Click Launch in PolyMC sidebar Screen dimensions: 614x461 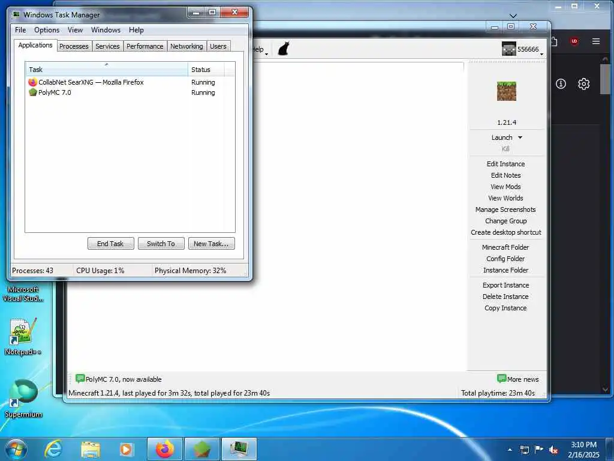502,137
